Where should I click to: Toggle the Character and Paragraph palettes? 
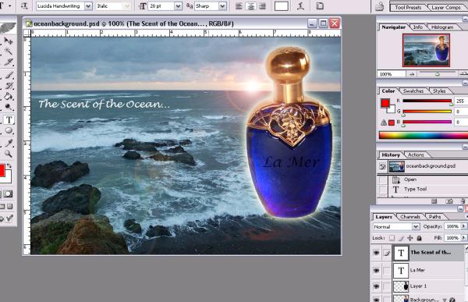click(320, 6)
